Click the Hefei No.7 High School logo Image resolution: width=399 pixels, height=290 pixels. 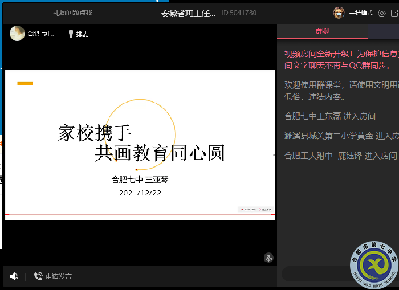pos(374,266)
